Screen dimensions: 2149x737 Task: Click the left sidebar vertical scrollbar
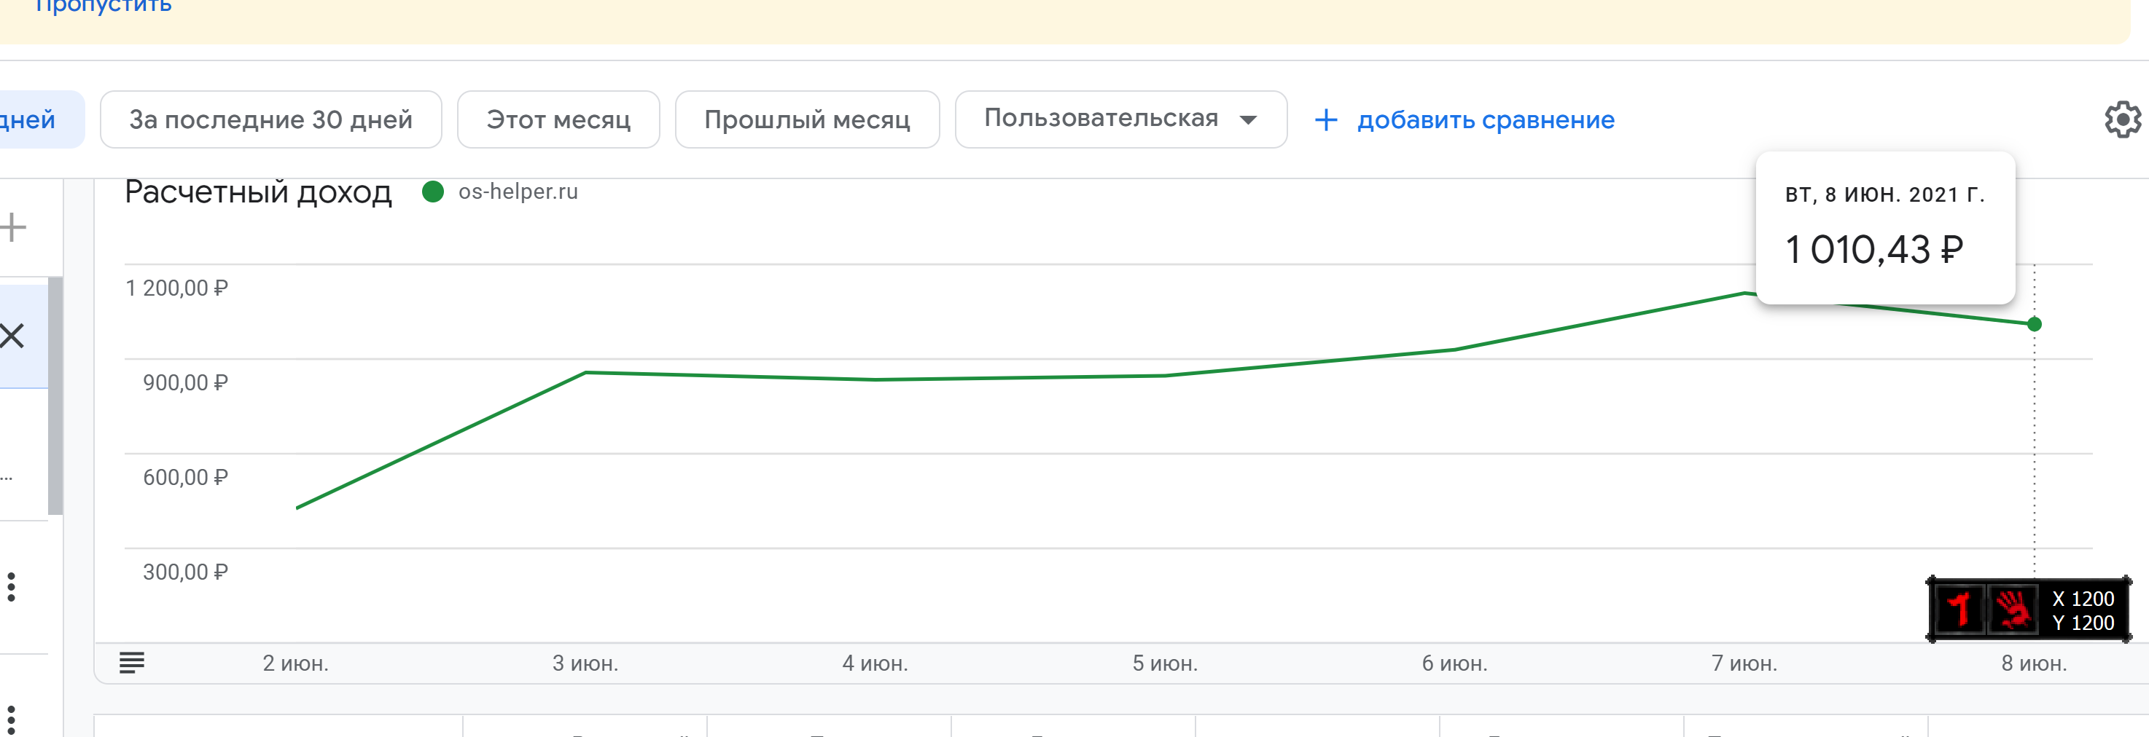(55, 396)
